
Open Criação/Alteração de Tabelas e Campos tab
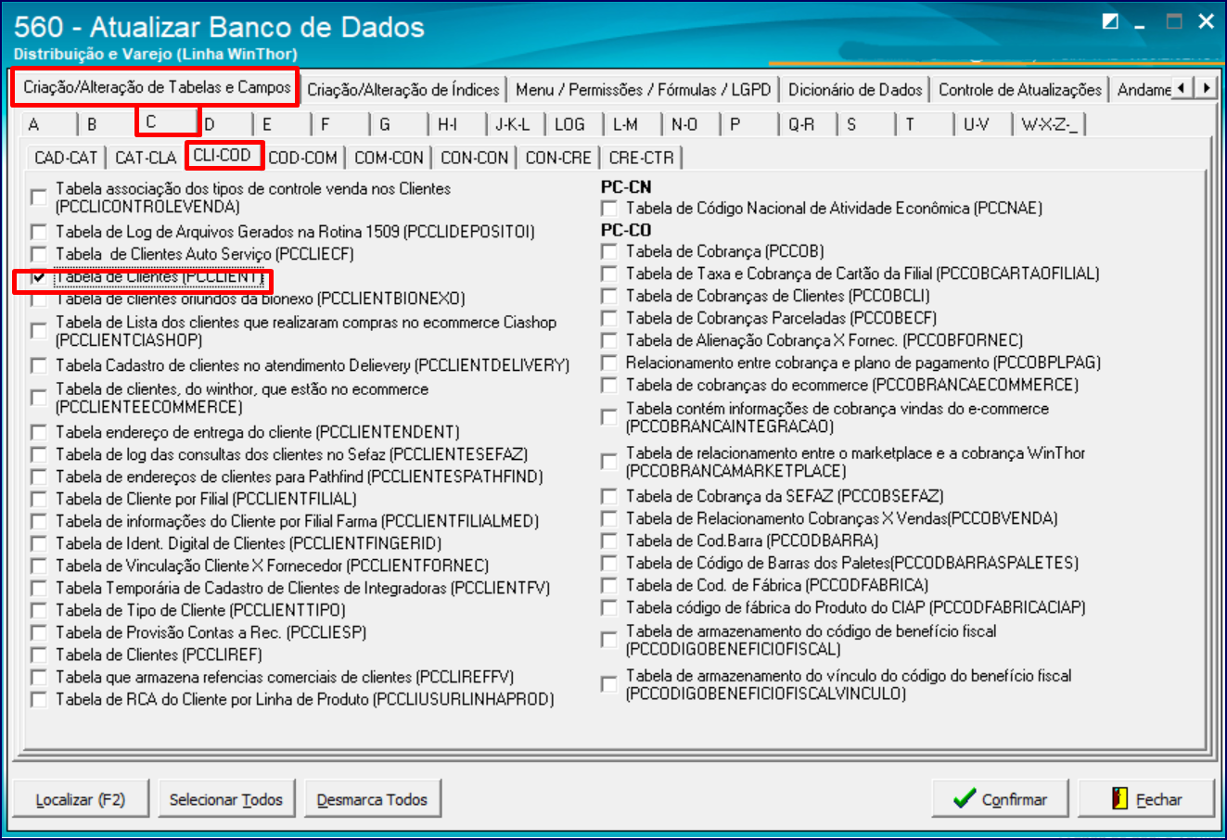pos(157,87)
